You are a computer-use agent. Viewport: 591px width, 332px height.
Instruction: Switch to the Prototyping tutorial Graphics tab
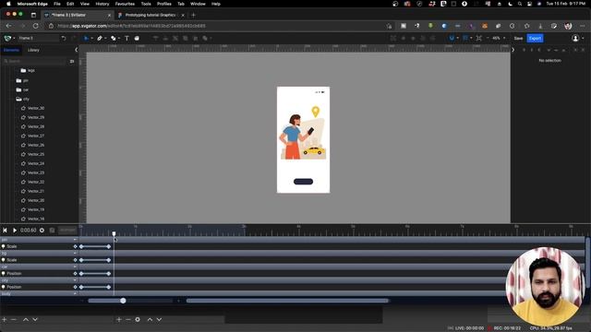(151, 15)
